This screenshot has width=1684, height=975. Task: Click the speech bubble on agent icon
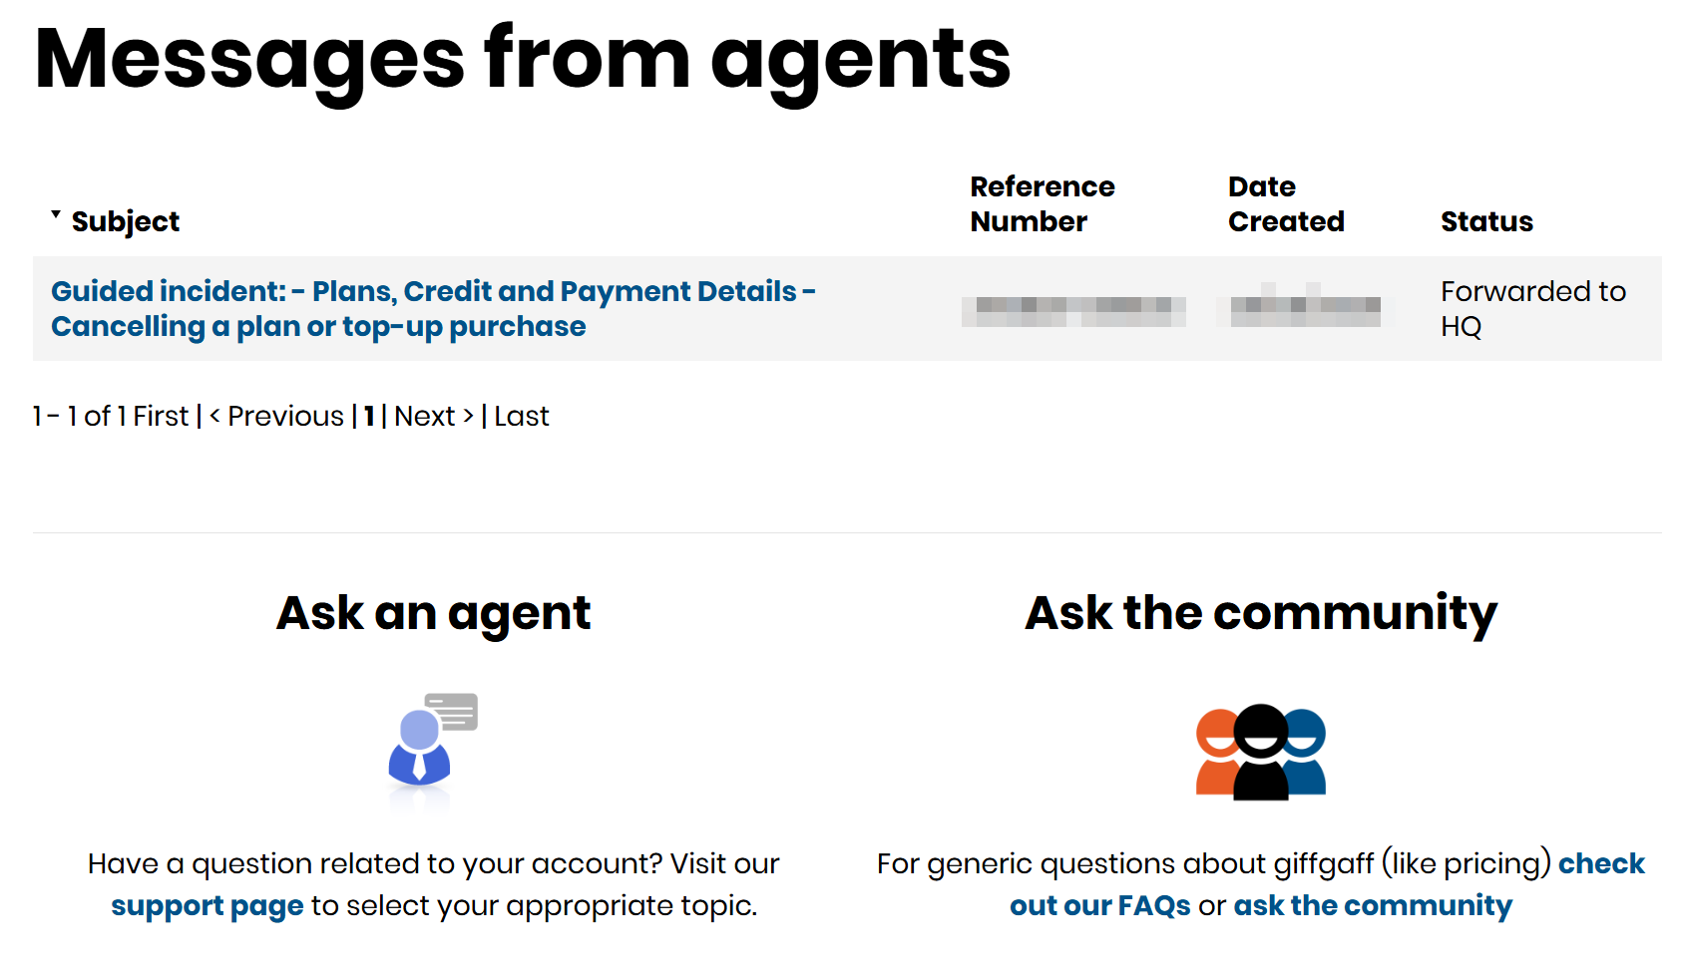(x=452, y=712)
